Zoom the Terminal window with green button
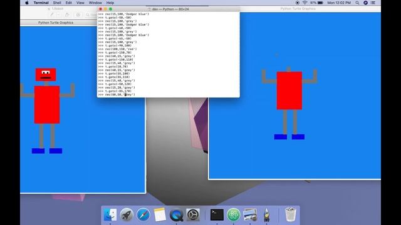The width and height of the screenshot is (401, 225). [110, 9]
